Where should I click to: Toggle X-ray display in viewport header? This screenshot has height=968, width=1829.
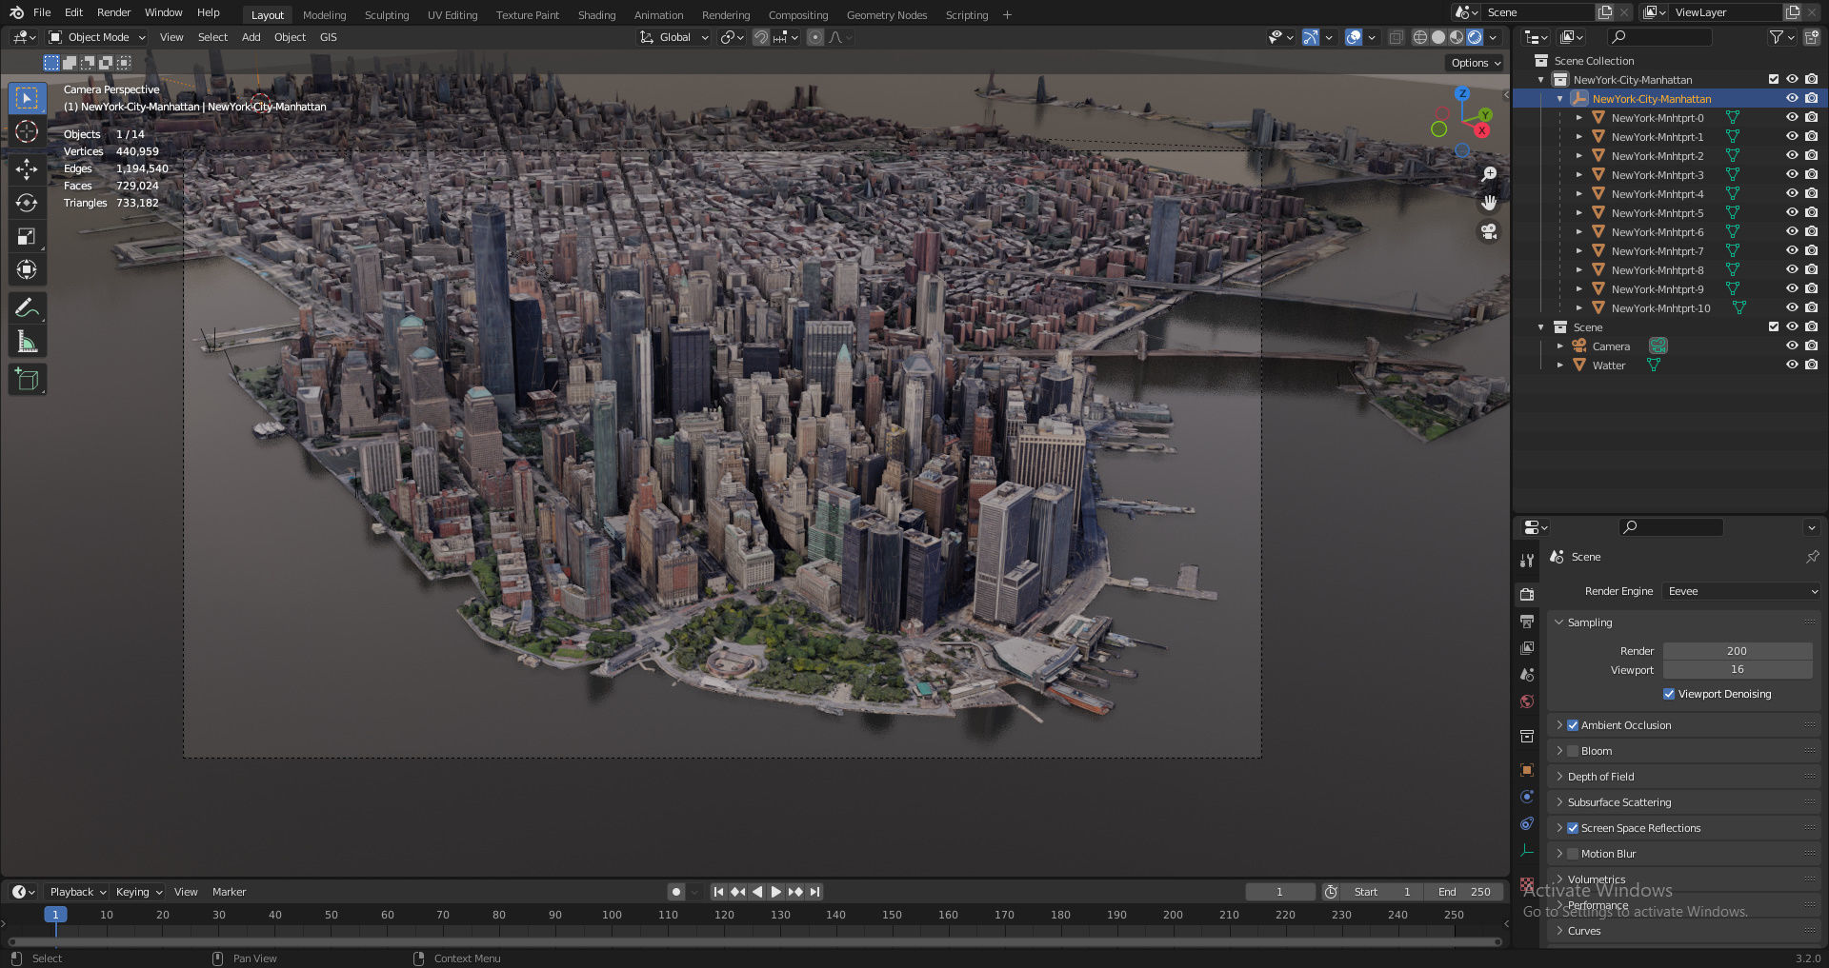(1396, 37)
